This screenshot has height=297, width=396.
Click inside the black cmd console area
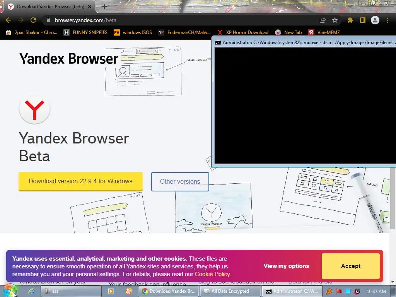[x=305, y=106]
